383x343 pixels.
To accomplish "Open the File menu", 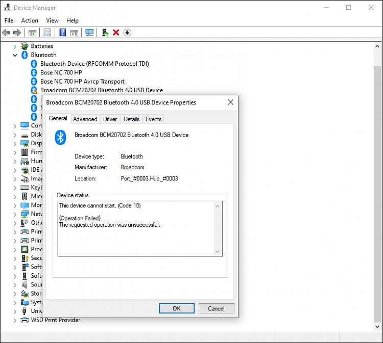I will [9, 20].
